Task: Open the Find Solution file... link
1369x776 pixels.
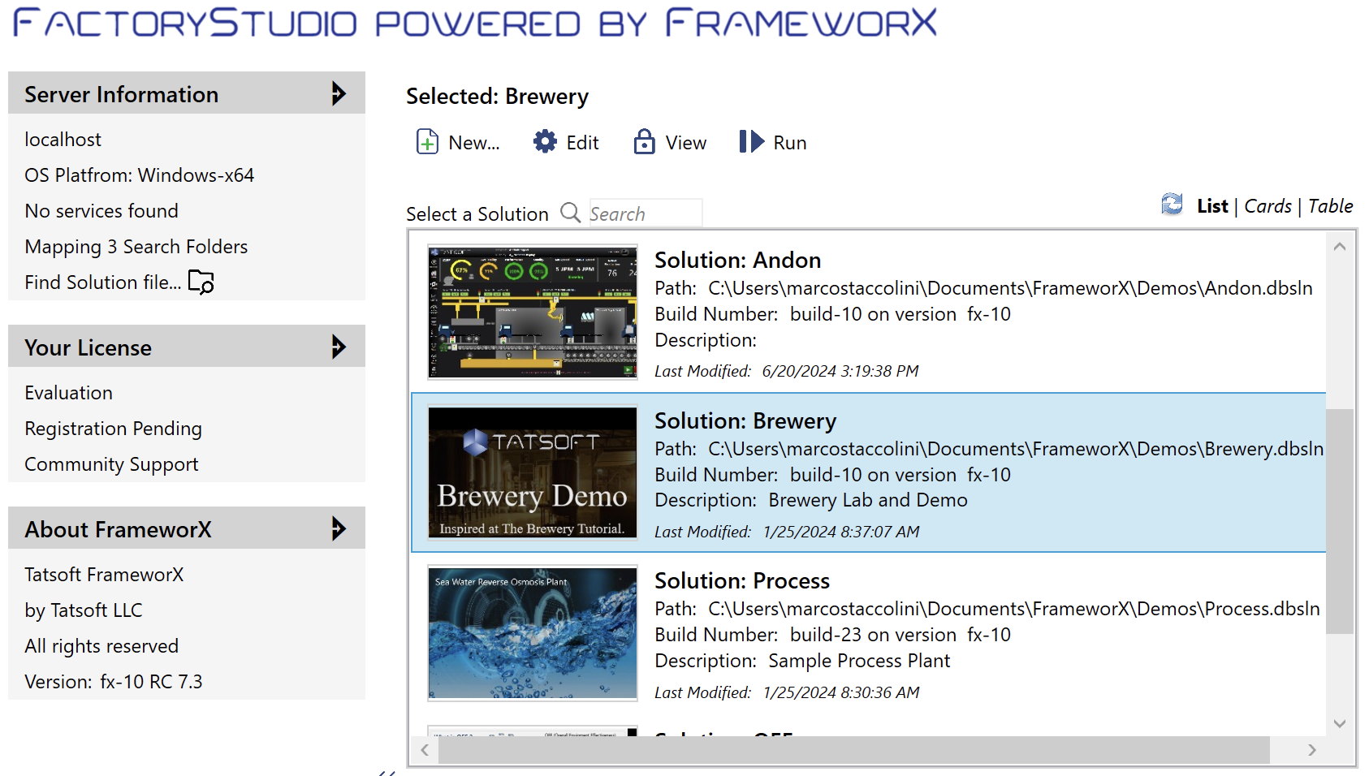Action: pos(102,282)
